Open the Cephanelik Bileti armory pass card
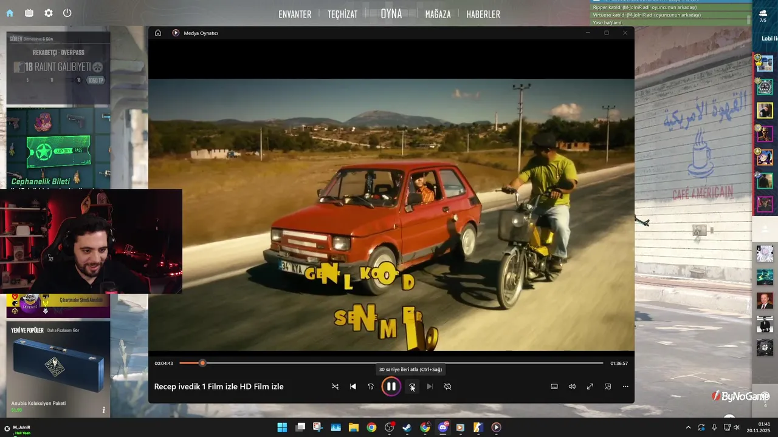 click(x=58, y=148)
